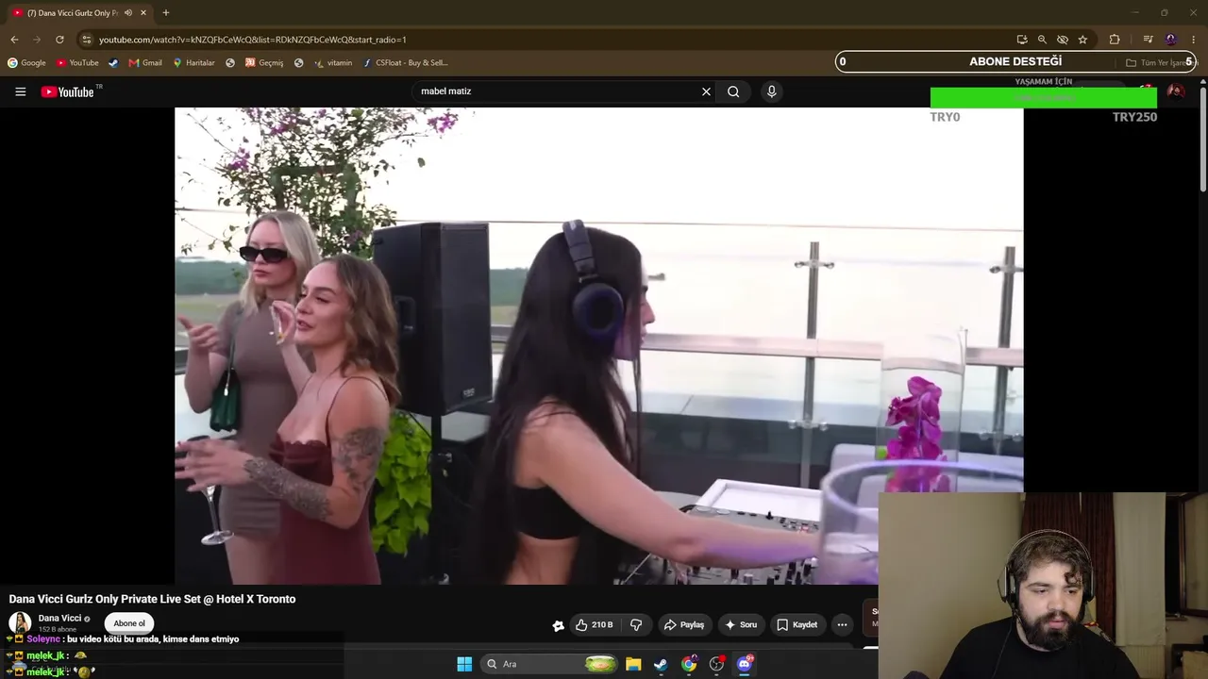The image size is (1208, 679).
Task: Open Google Chrome from the taskbar
Action: click(x=689, y=664)
